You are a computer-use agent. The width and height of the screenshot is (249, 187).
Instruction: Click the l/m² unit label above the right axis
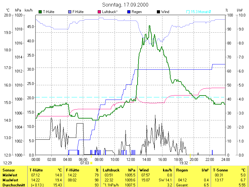(x=240, y=10)
